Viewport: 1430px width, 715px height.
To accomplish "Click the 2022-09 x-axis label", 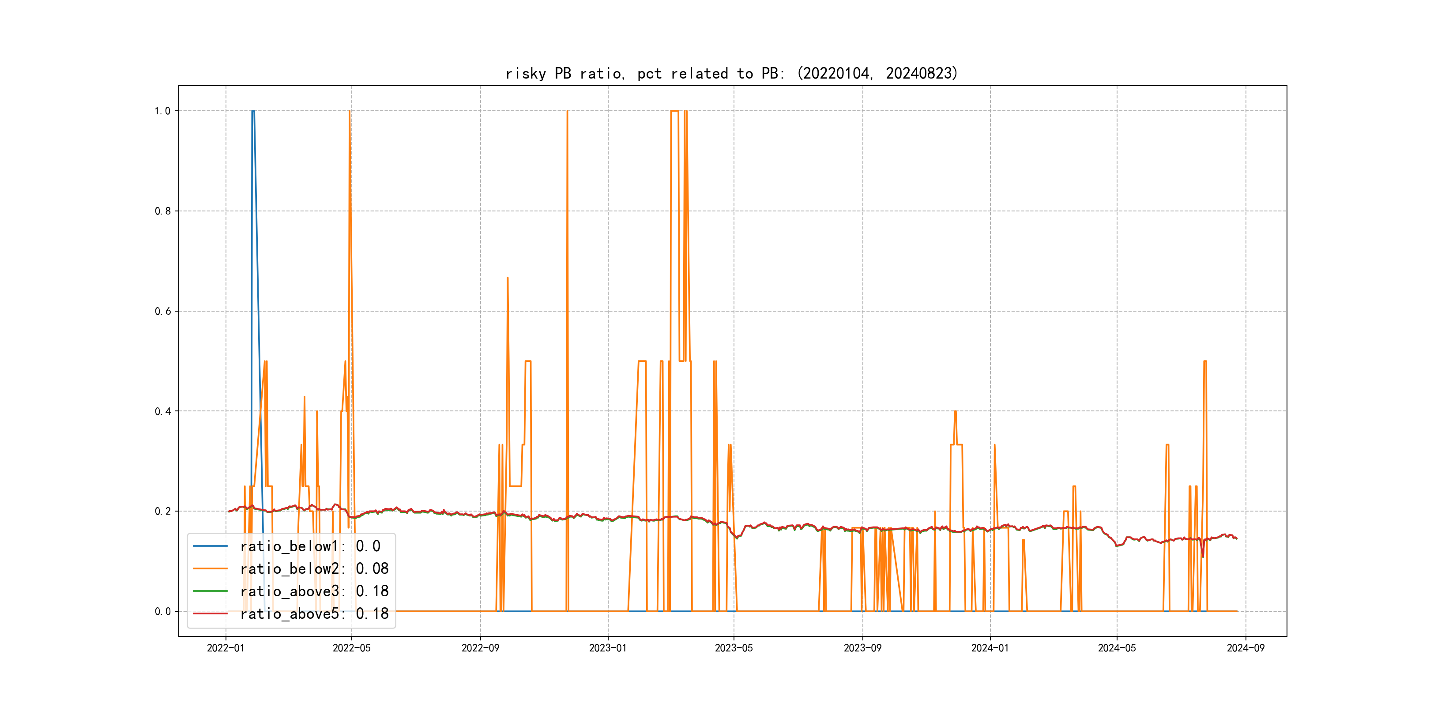I will pos(480,648).
